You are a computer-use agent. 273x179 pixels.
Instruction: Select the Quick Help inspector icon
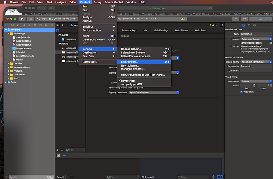pyautogui.click(x=255, y=25)
